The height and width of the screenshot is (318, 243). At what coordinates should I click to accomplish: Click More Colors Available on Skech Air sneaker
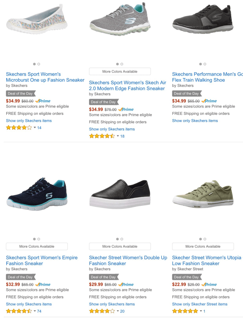coord(120,72)
